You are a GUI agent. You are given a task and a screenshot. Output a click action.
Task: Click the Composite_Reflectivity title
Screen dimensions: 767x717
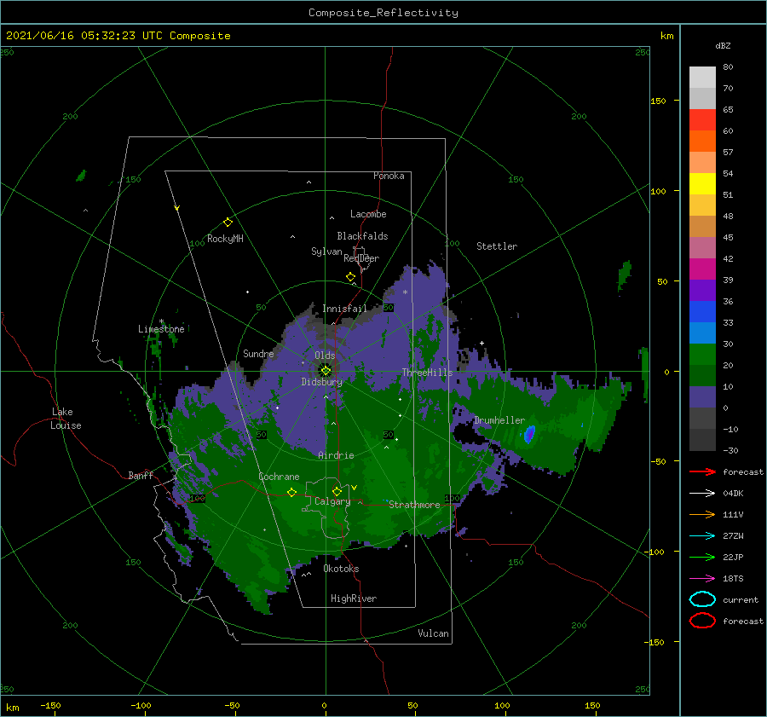tap(383, 13)
